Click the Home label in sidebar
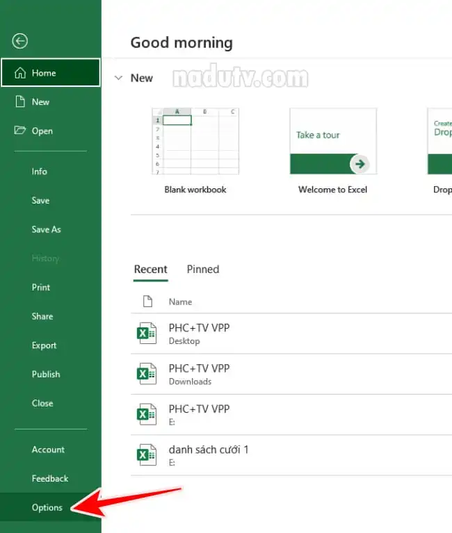452x533 pixels. pos(44,73)
